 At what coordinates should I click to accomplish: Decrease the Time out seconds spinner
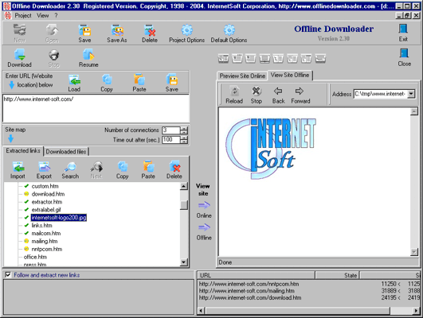(184, 142)
